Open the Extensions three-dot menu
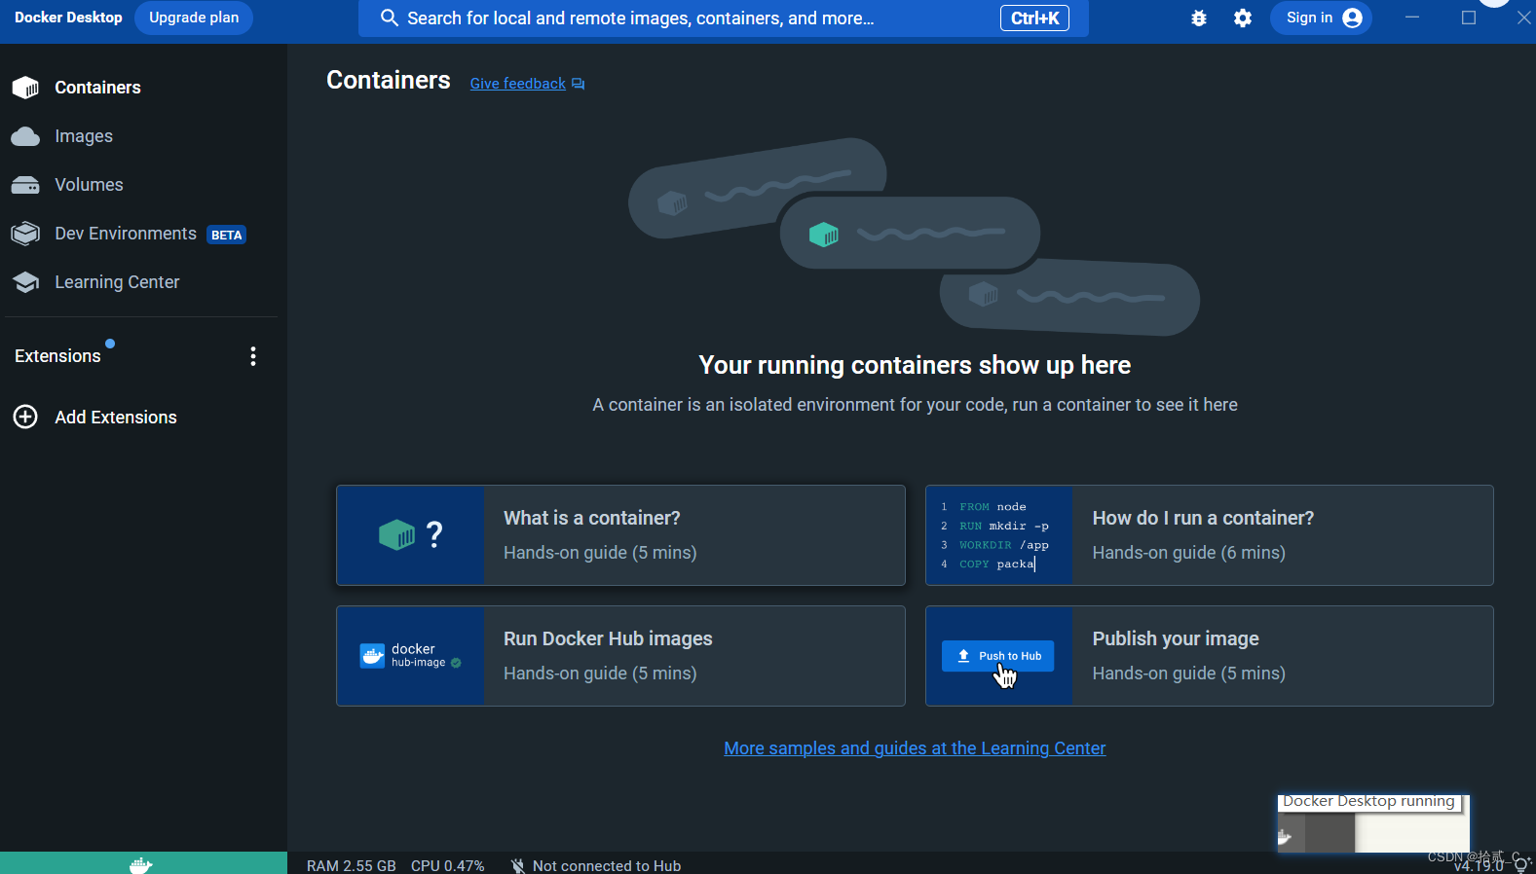Viewport: 1536px width, 874px height. click(253, 356)
